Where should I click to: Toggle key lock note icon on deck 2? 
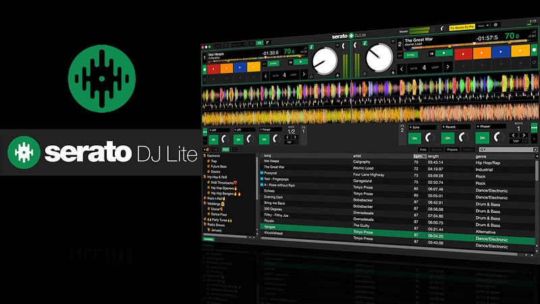click(x=364, y=43)
